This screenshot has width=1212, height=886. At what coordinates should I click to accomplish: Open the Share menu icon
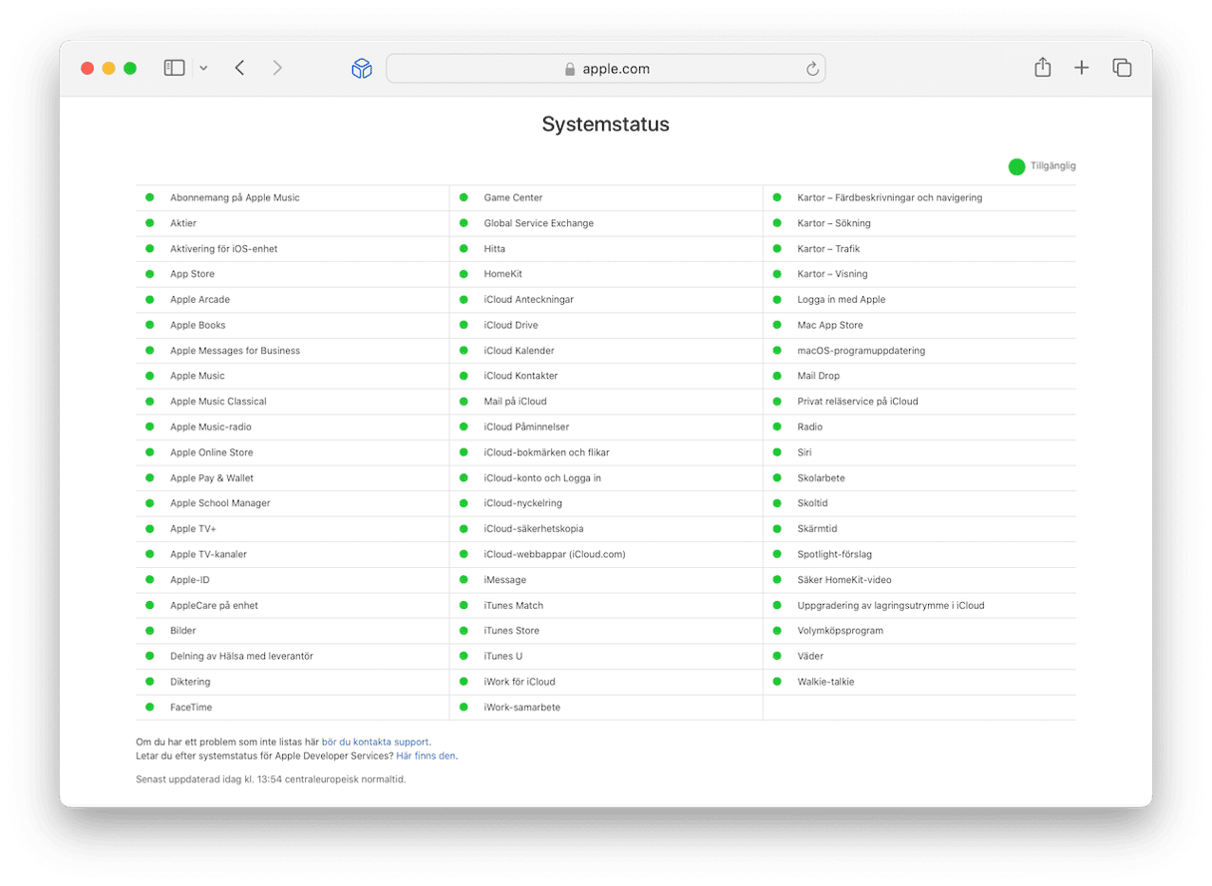click(1043, 67)
